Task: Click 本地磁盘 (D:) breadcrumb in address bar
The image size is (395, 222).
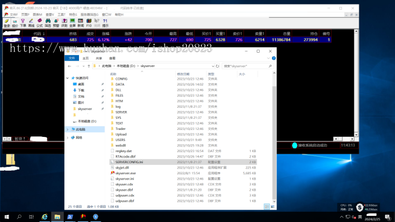Action: 126,66
